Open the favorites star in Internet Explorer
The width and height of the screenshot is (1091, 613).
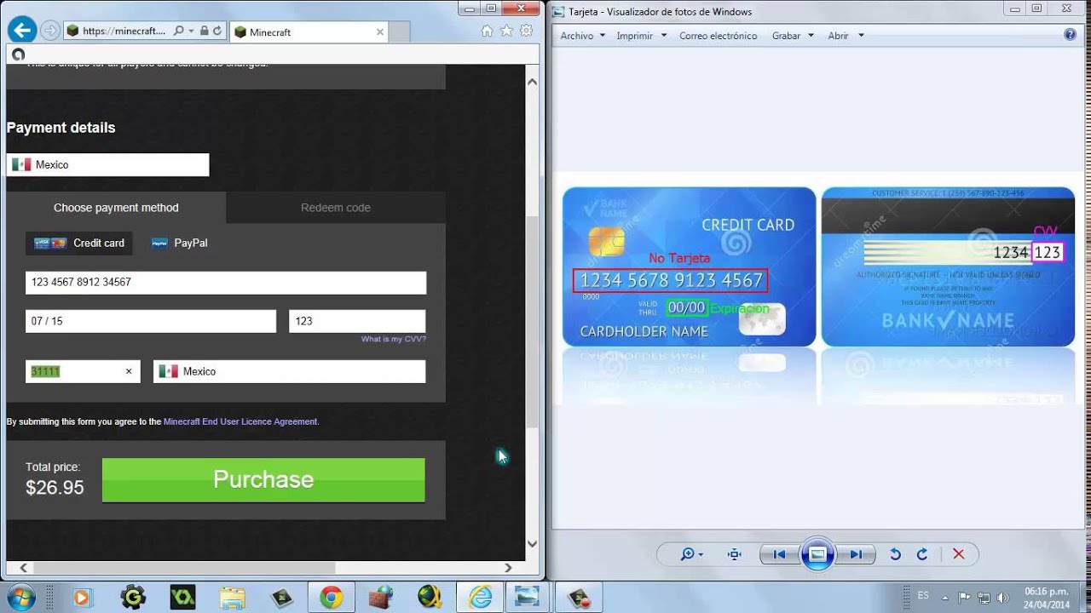506,31
